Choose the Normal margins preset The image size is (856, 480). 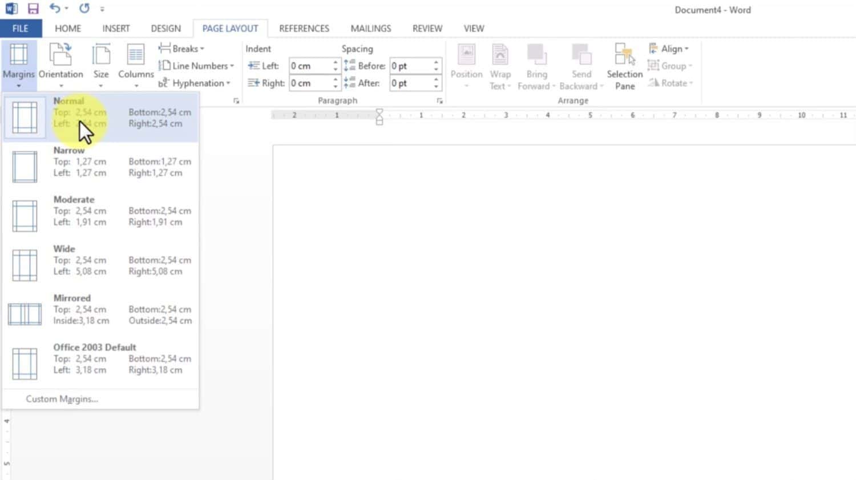[101, 118]
